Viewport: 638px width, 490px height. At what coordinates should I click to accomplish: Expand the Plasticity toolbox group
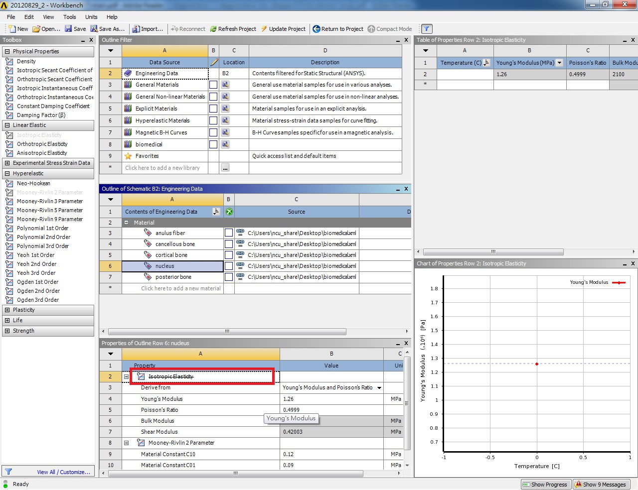(x=7, y=310)
